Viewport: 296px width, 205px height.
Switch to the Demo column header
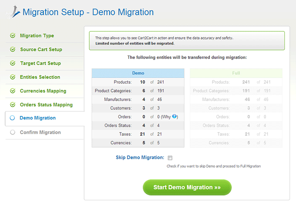coord(138,73)
